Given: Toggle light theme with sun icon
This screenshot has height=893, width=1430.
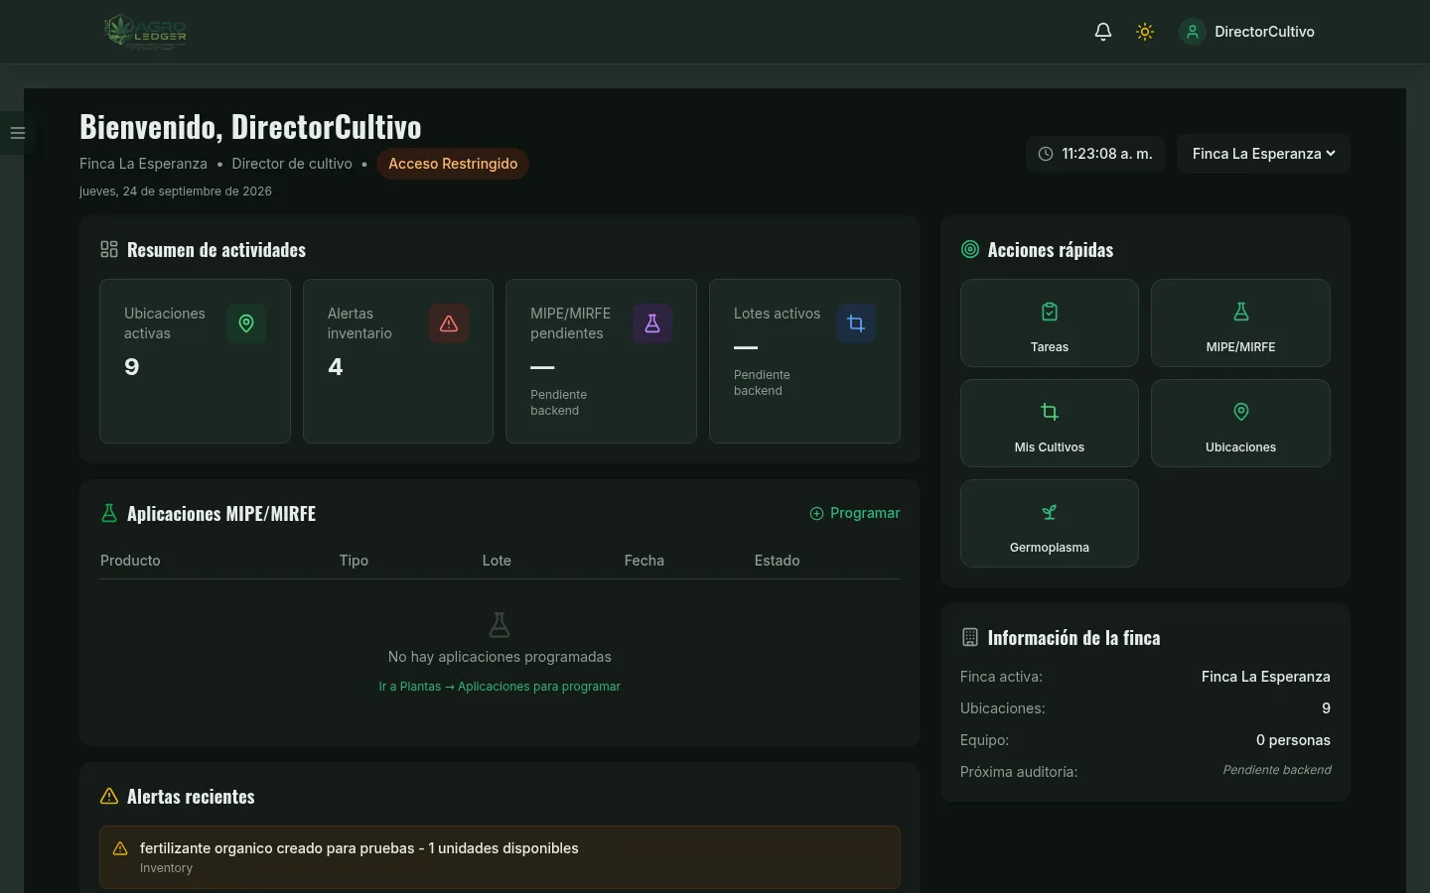Looking at the screenshot, I should (x=1145, y=32).
